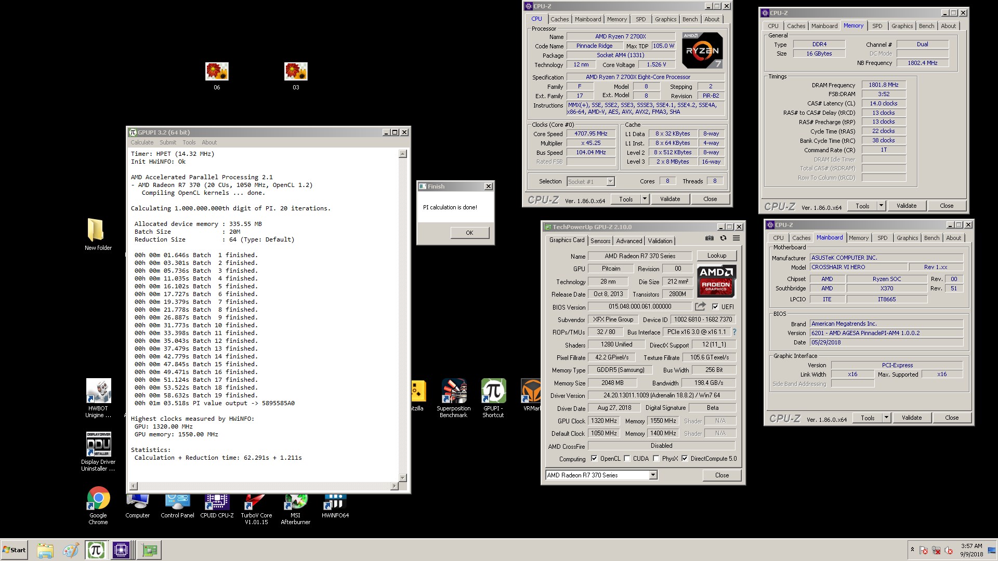Switch to GPU-Z taskbar button

150,550
